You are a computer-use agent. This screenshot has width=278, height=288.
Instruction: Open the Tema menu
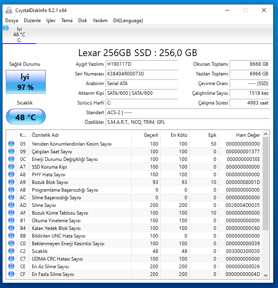click(67, 21)
